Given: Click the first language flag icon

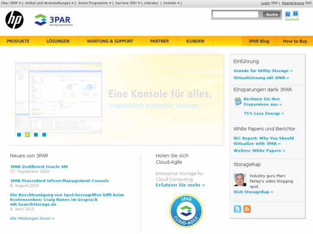Looking at the screenshot, I should tap(288, 14).
